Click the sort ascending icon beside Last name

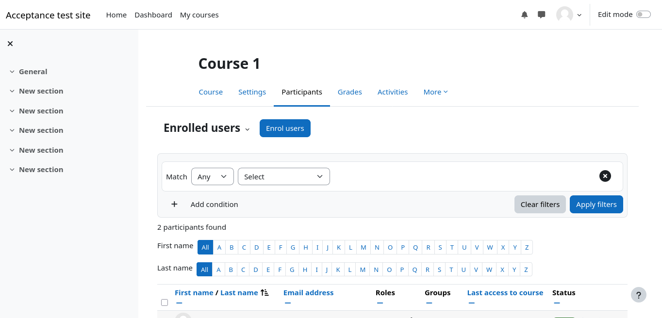tap(265, 293)
